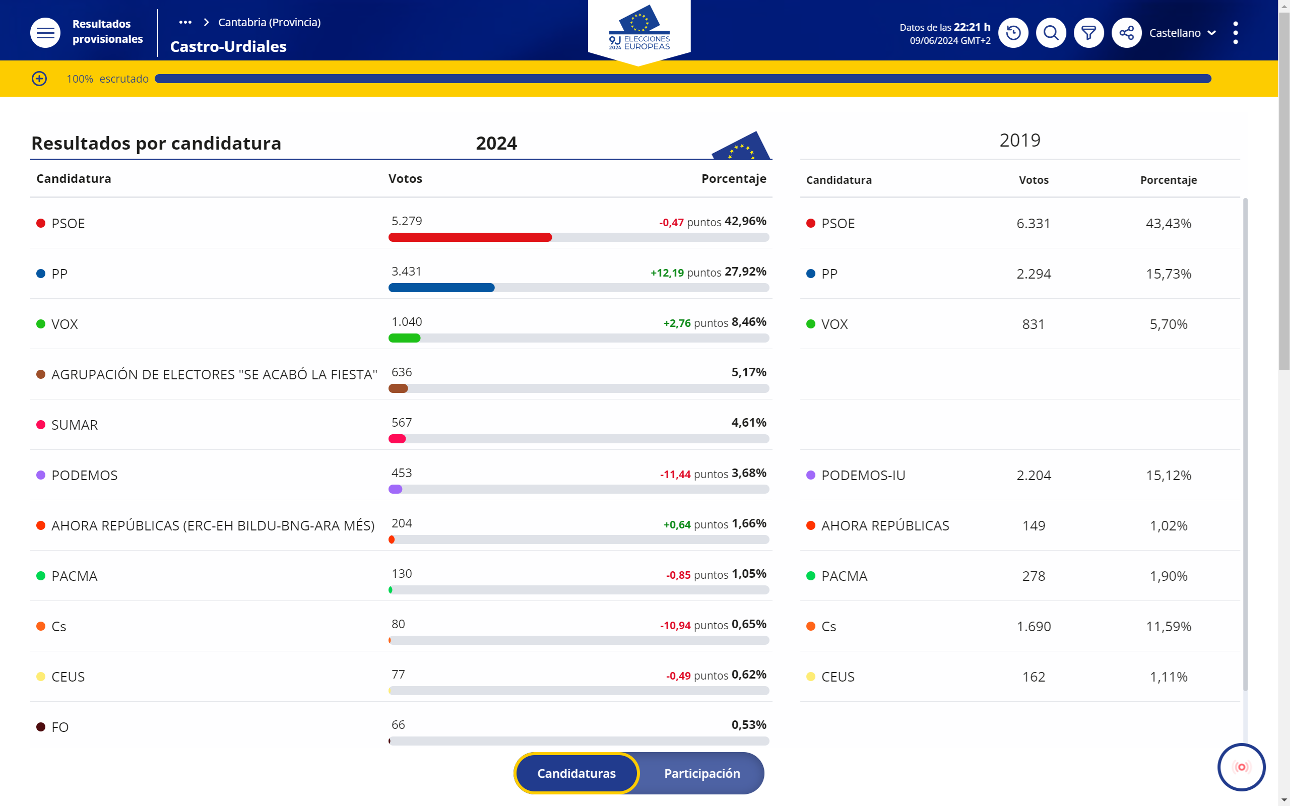Viewport: 1290px width, 806px height.
Task: Expand scrutiny details with the plus icon
Action: tap(39, 79)
